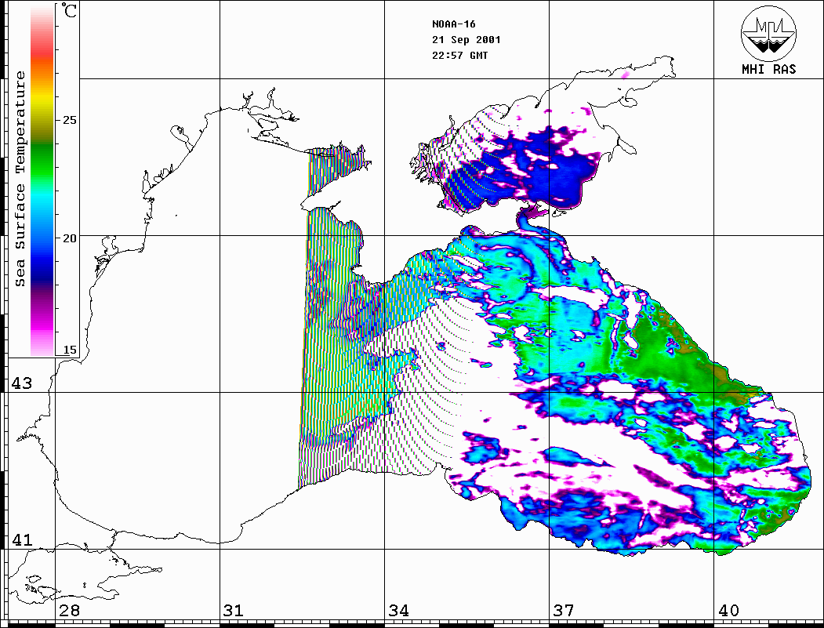Select the time 22:57 GMT
The height and width of the screenshot is (628, 824).
tap(459, 56)
